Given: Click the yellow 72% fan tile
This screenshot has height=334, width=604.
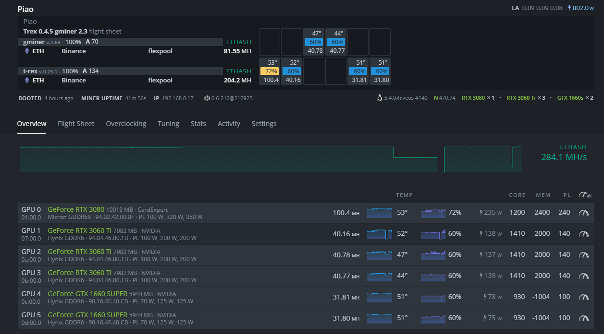Looking at the screenshot, I should coord(269,71).
